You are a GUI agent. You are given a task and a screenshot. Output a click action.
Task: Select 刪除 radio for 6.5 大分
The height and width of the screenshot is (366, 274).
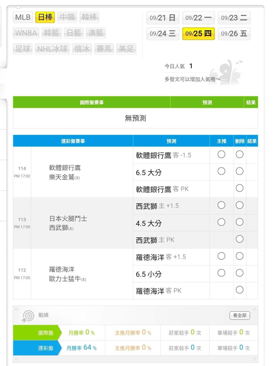(239, 171)
